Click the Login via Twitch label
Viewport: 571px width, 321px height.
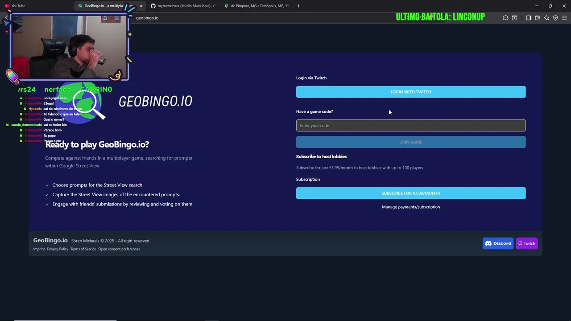point(311,78)
